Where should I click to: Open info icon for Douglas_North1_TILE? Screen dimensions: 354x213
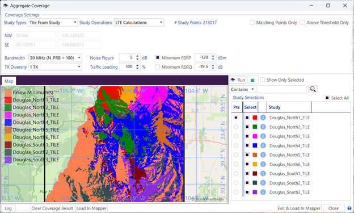263,118
